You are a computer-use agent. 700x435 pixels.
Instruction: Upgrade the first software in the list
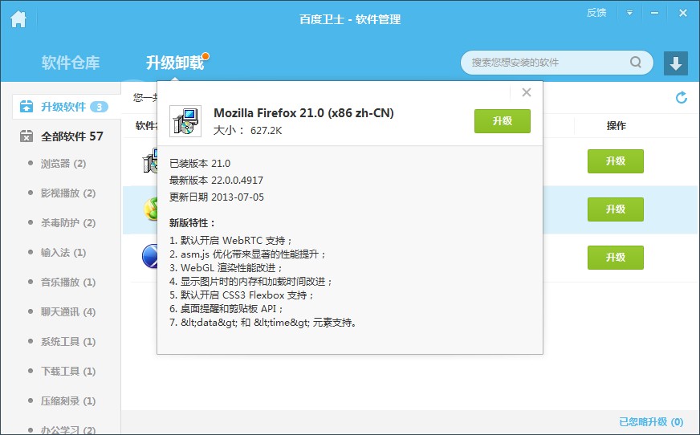(615, 161)
